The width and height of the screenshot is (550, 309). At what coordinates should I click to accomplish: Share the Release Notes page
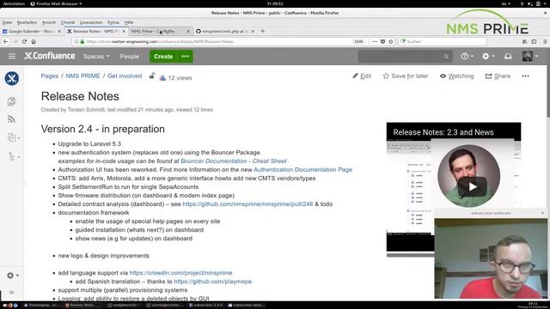498,76
